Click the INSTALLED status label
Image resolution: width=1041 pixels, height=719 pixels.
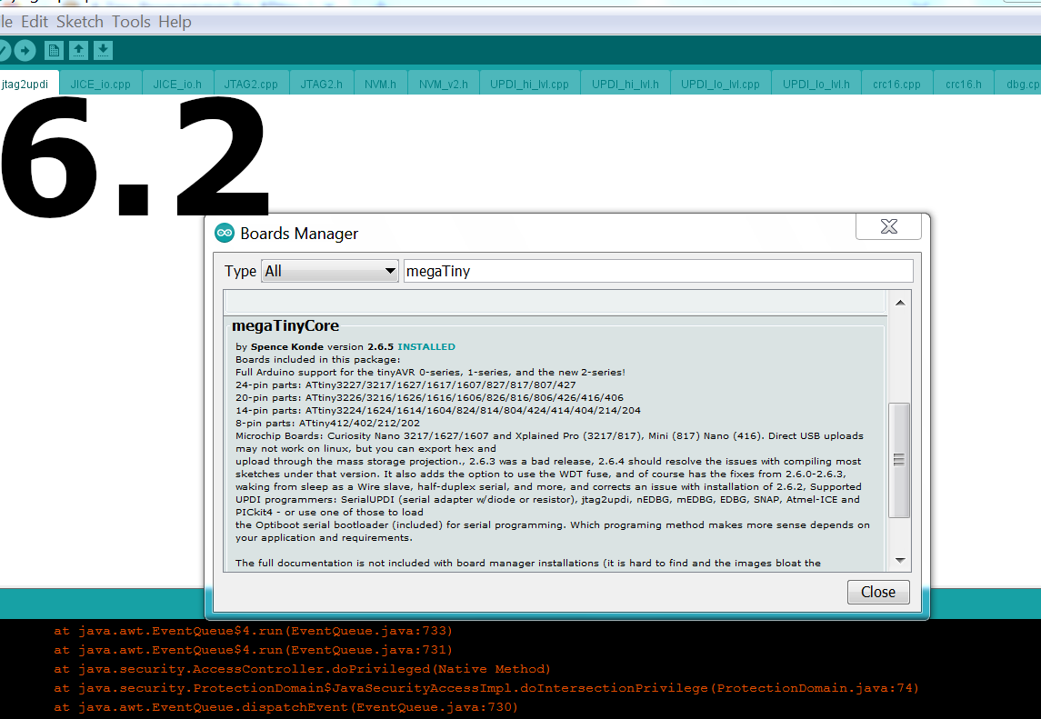tap(426, 346)
